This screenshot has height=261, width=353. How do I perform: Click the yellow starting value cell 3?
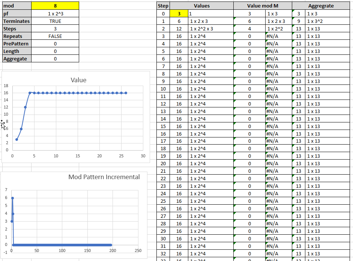179,14
